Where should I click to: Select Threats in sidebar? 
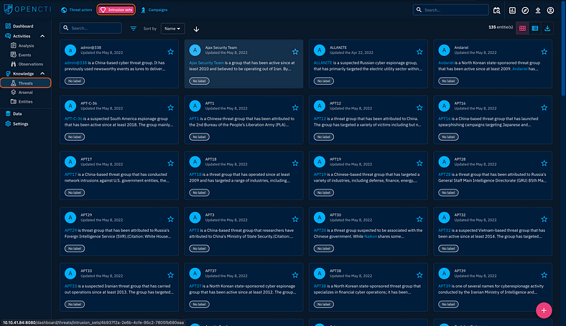coord(25,83)
